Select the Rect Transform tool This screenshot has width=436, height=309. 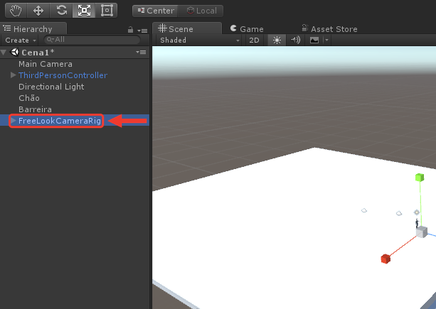[107, 11]
